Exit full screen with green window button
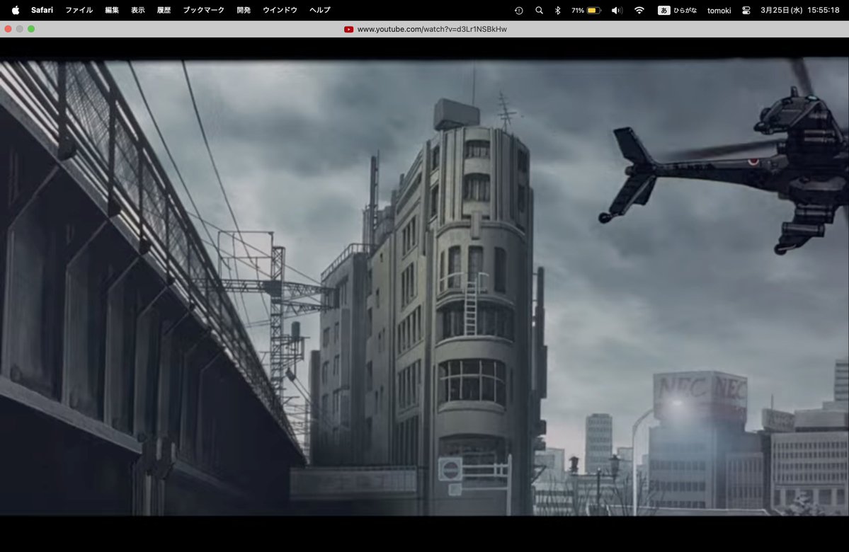The height and width of the screenshot is (552, 849). pyautogui.click(x=31, y=29)
